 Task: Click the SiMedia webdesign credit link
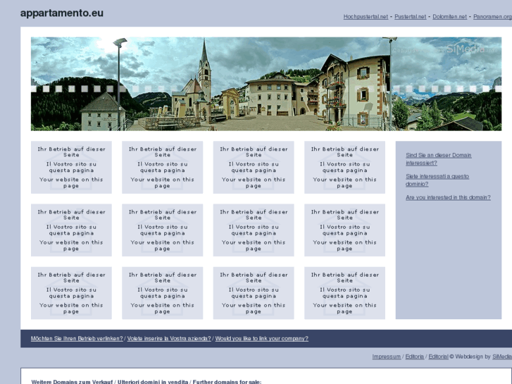[502, 357]
